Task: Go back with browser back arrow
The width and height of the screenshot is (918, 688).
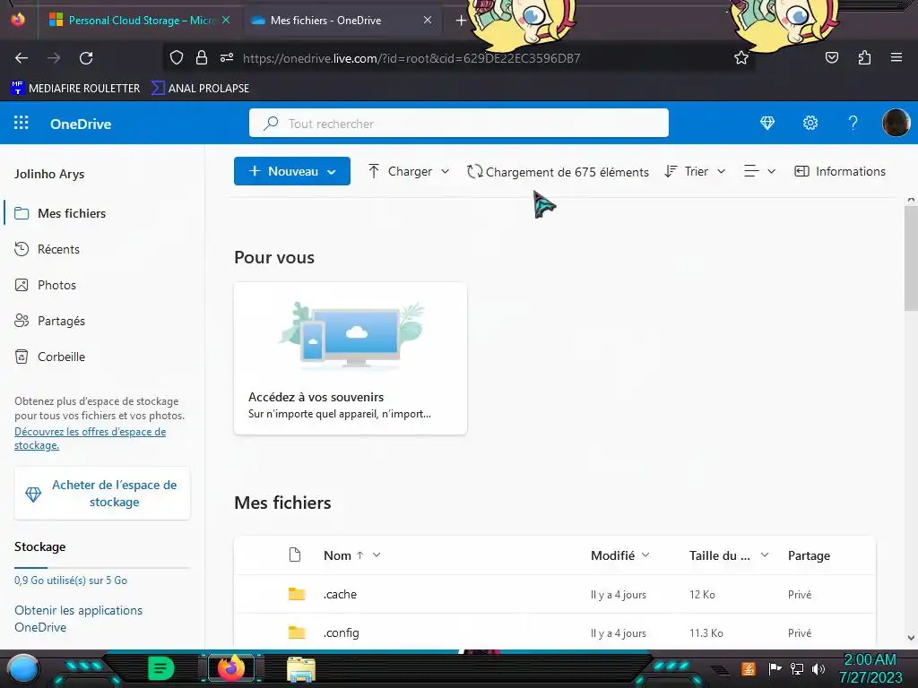Action: pyautogui.click(x=22, y=58)
